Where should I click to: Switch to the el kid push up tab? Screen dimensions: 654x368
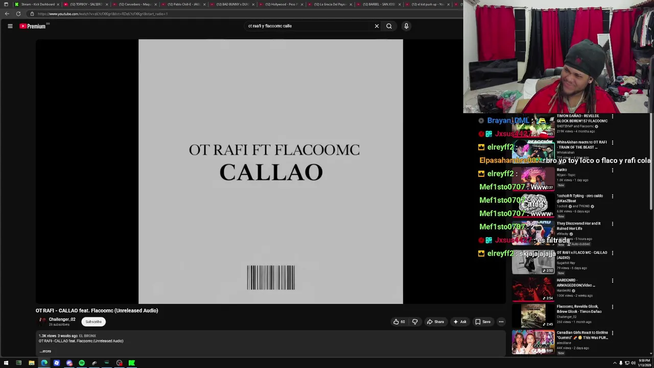427,4
